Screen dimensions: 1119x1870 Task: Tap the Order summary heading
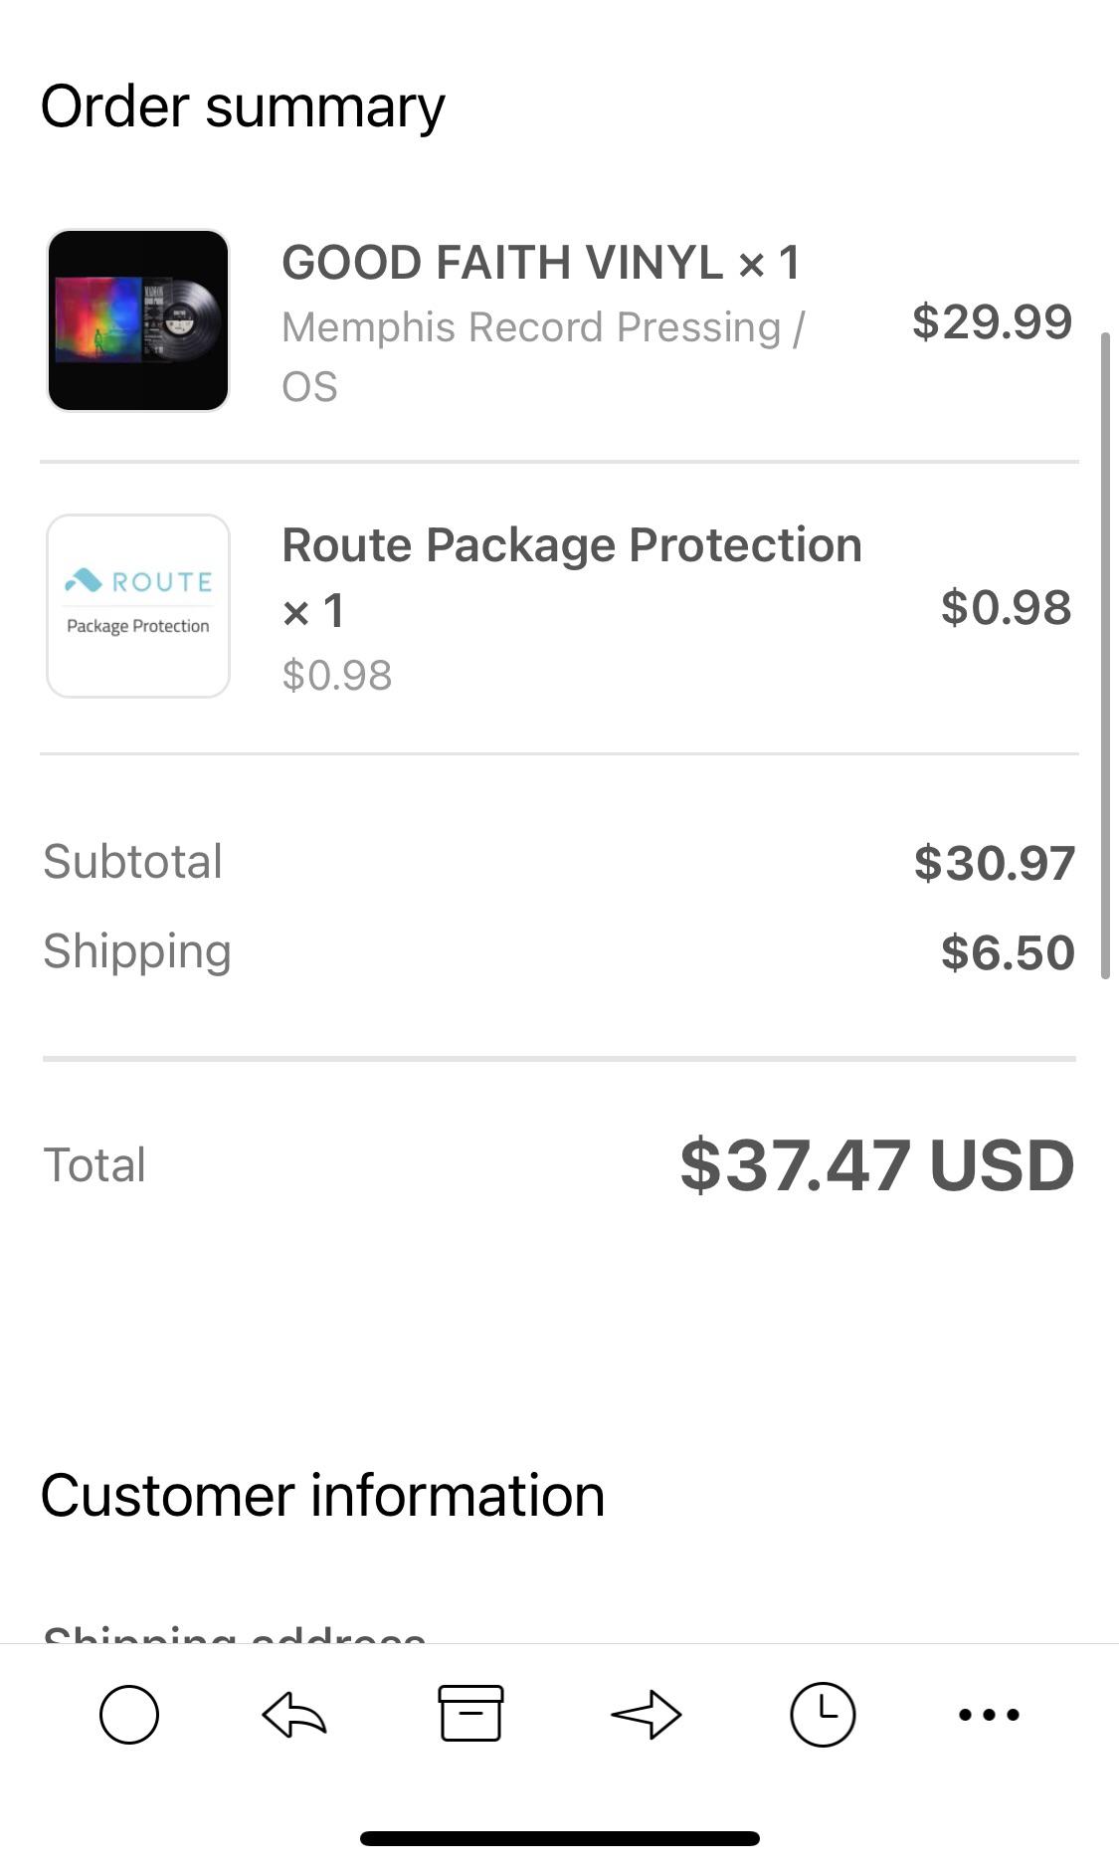[x=243, y=106]
